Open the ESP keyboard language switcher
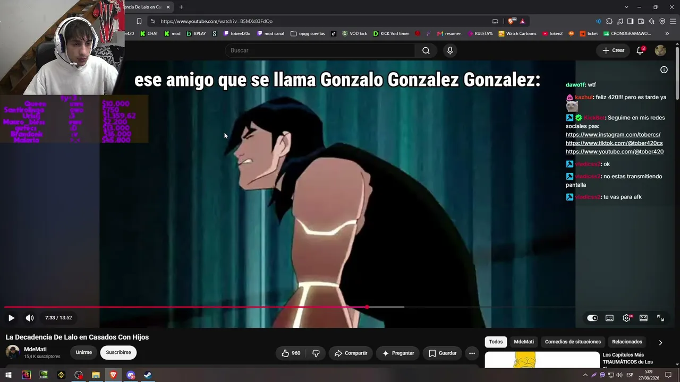The image size is (680, 382). 630,375
